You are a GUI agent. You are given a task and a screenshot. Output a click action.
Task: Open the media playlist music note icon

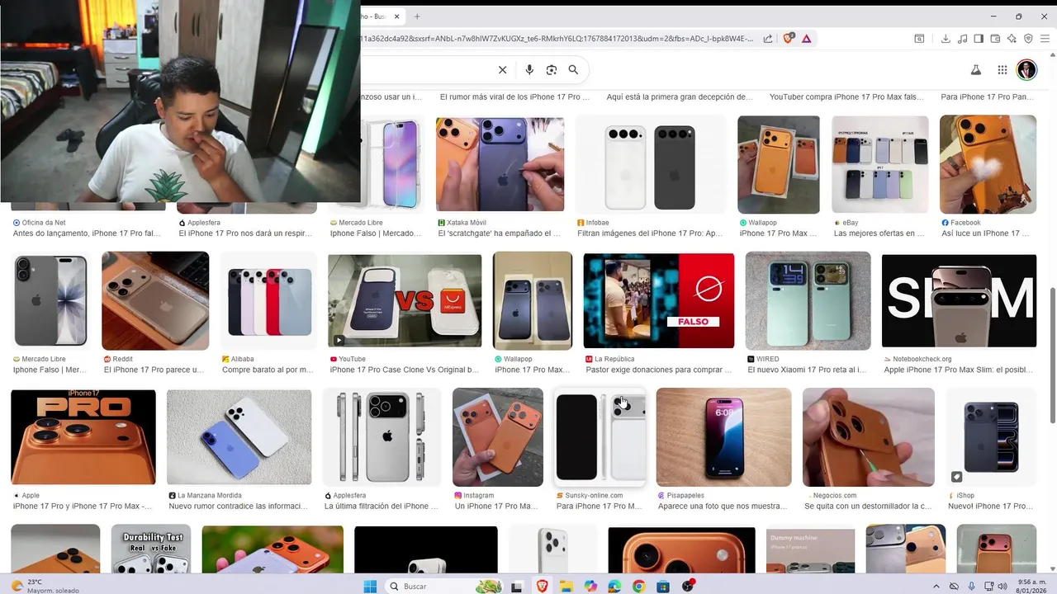(962, 39)
